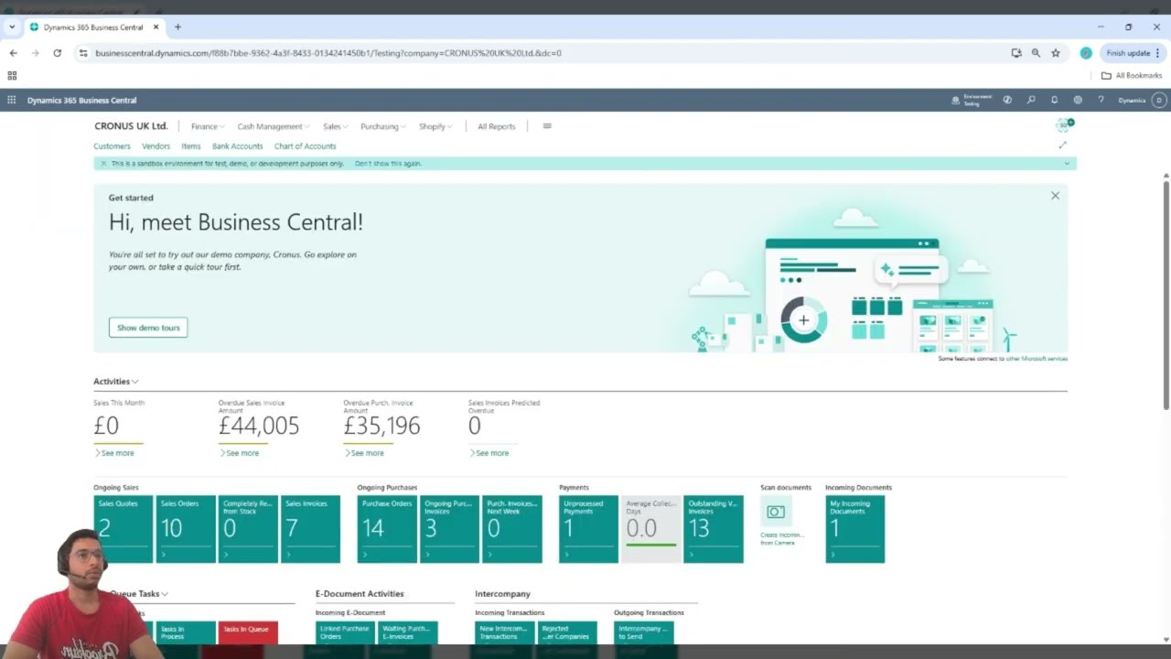1171x659 pixels.
Task: View site information icon in address bar
Action: click(82, 53)
